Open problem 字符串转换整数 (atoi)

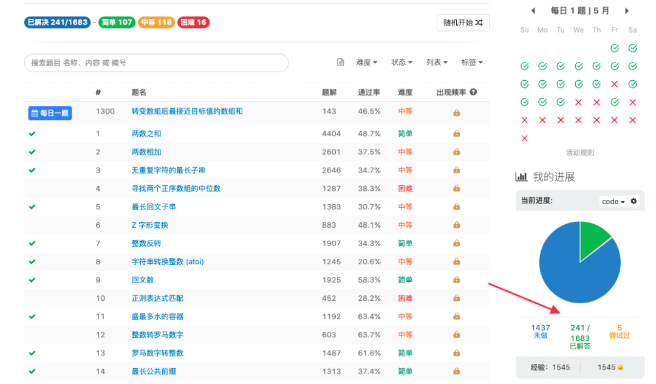(168, 262)
